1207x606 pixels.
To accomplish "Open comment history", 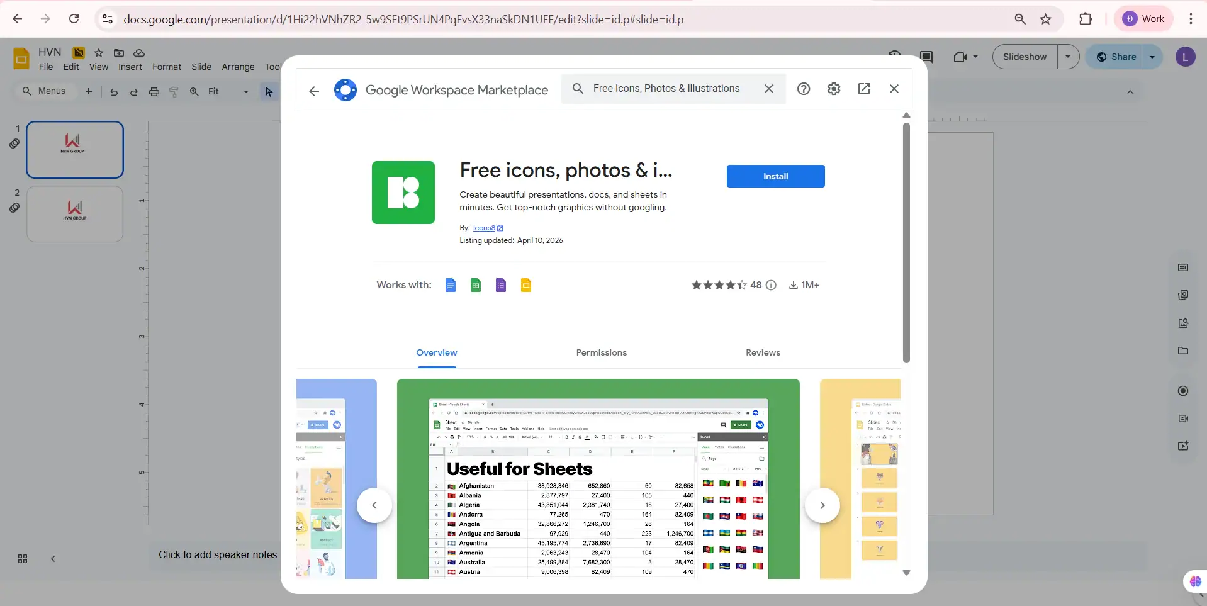I will coord(926,57).
